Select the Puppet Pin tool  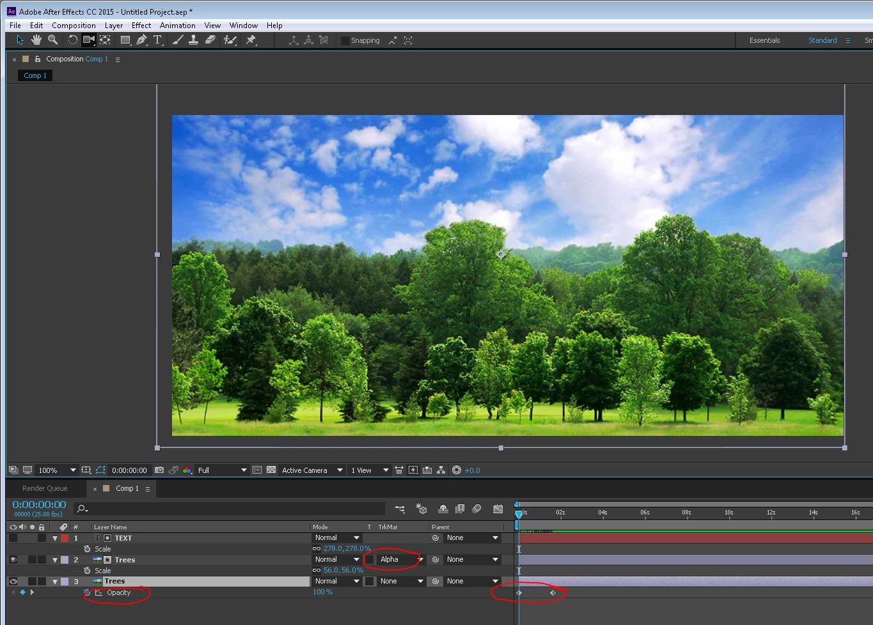pos(251,40)
